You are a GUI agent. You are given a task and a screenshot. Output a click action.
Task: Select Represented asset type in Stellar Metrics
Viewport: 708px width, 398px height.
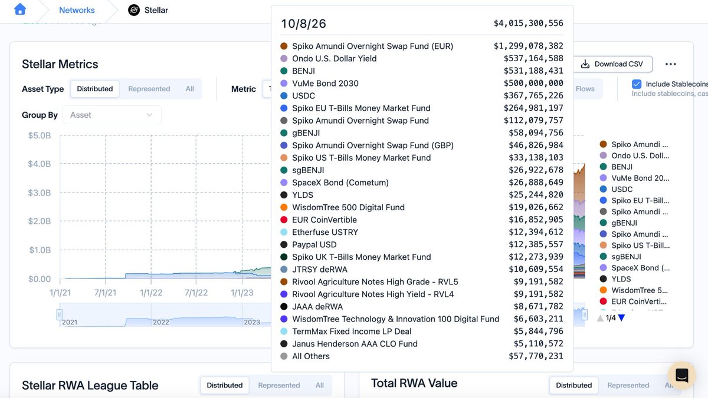coord(149,89)
